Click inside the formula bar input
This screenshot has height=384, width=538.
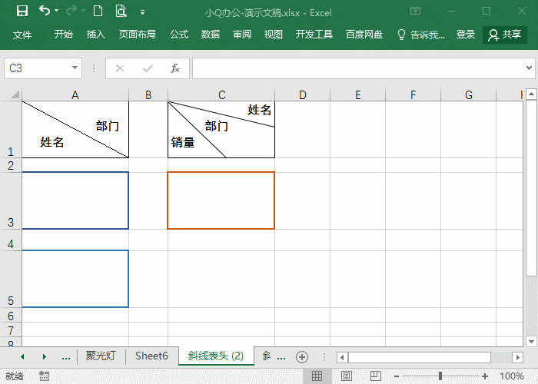(357, 68)
